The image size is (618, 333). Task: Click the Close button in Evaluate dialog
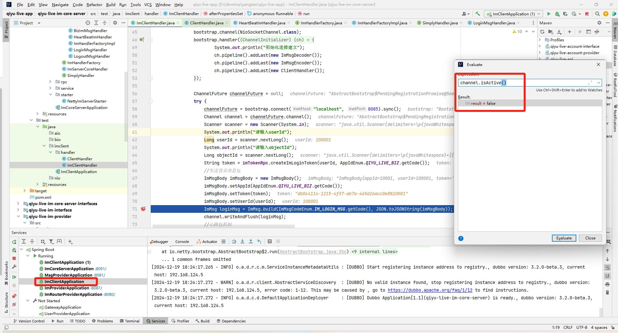click(x=590, y=238)
